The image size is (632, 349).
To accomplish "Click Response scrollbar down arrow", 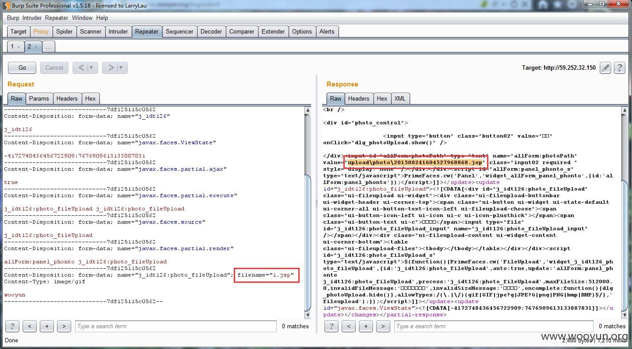I will pos(625,315).
